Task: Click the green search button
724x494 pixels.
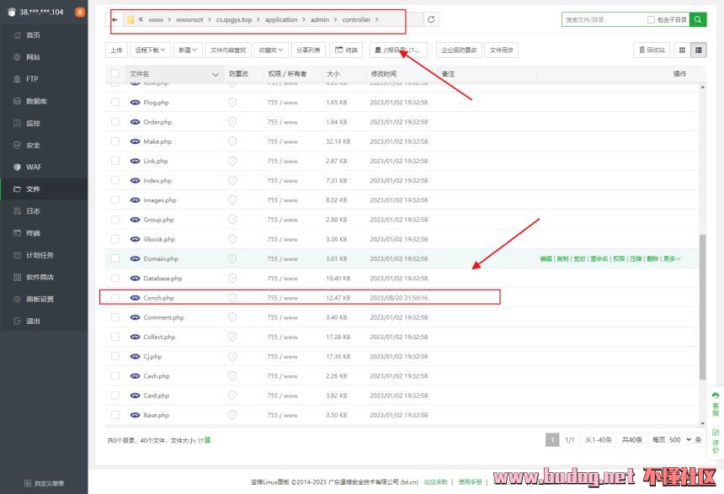Action: 698,19
